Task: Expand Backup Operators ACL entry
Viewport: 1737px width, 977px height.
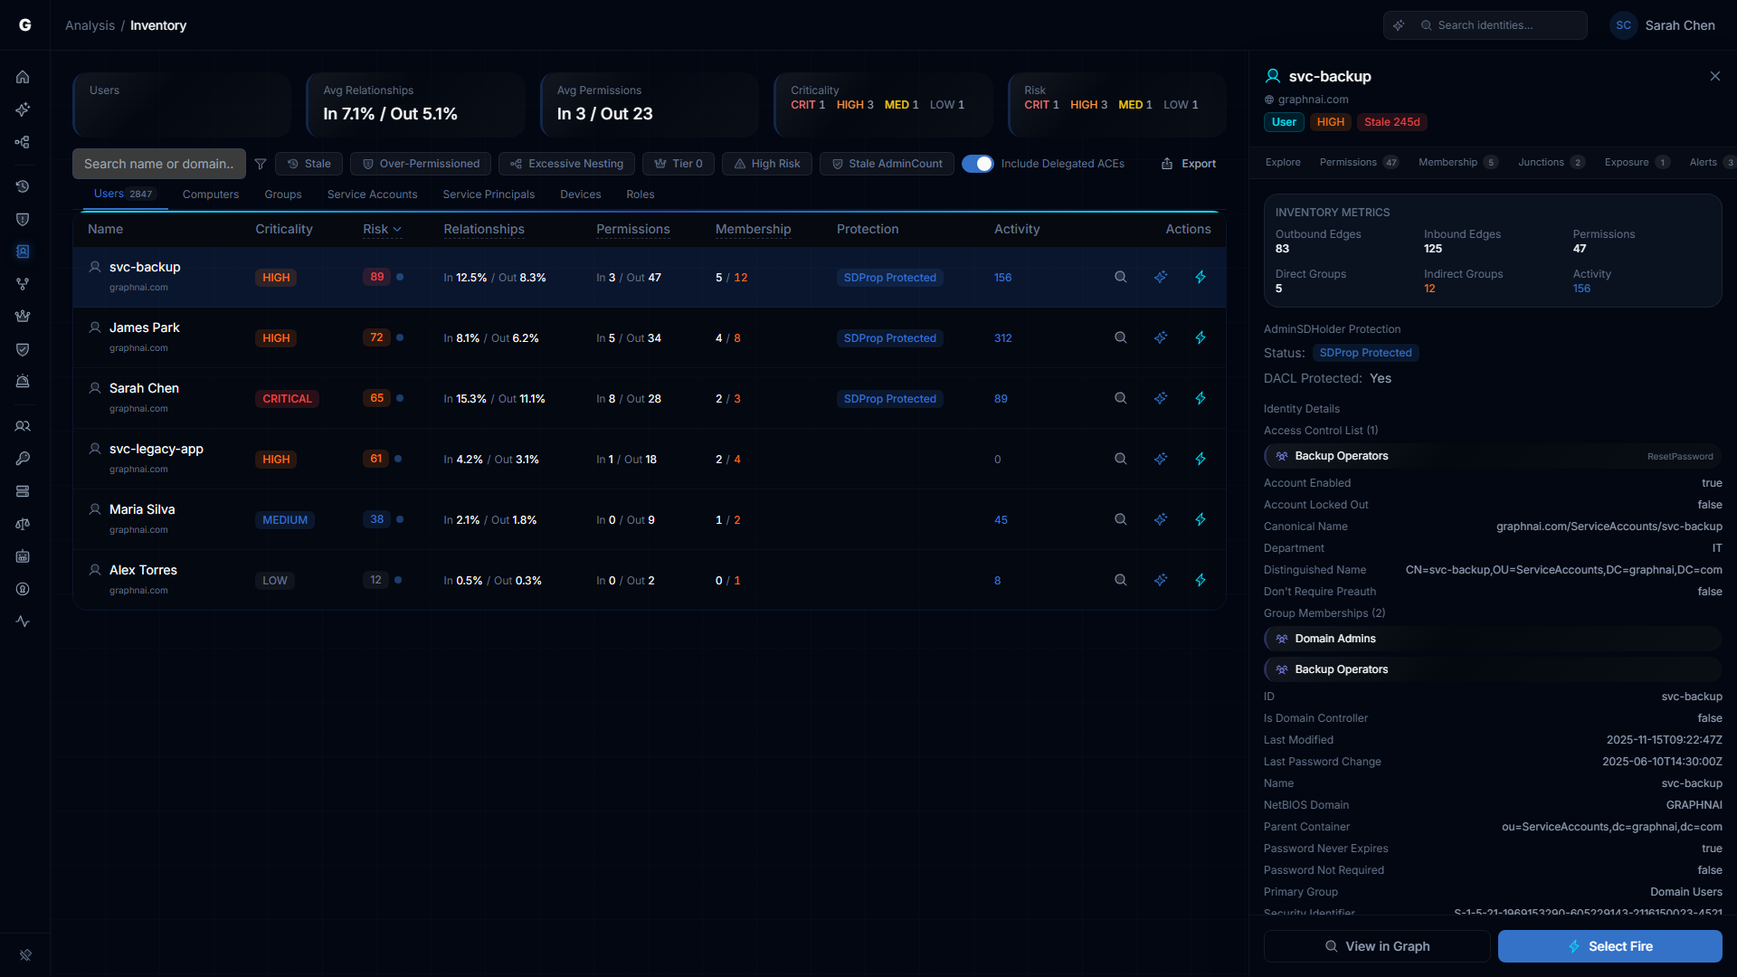Action: coord(1492,456)
